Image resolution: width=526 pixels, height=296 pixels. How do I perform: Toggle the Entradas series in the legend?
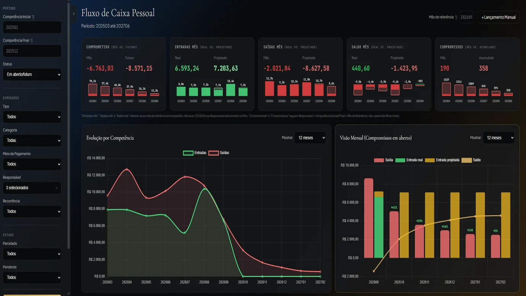coord(195,153)
